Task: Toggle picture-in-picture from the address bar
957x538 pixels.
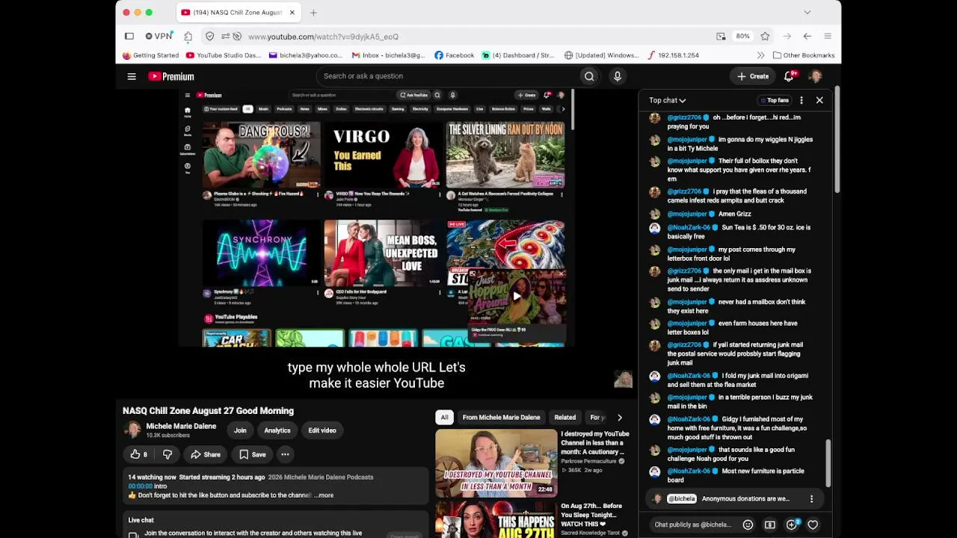Action: pos(721,36)
